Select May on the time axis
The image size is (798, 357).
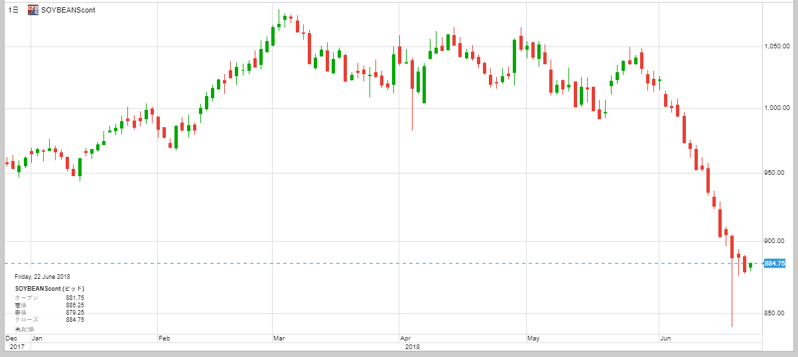click(533, 338)
